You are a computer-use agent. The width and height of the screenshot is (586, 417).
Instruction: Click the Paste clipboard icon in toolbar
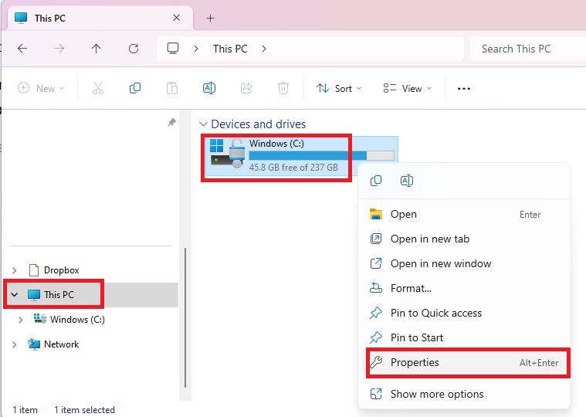(x=172, y=89)
